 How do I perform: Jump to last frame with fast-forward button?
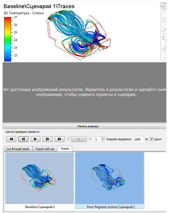(60, 139)
